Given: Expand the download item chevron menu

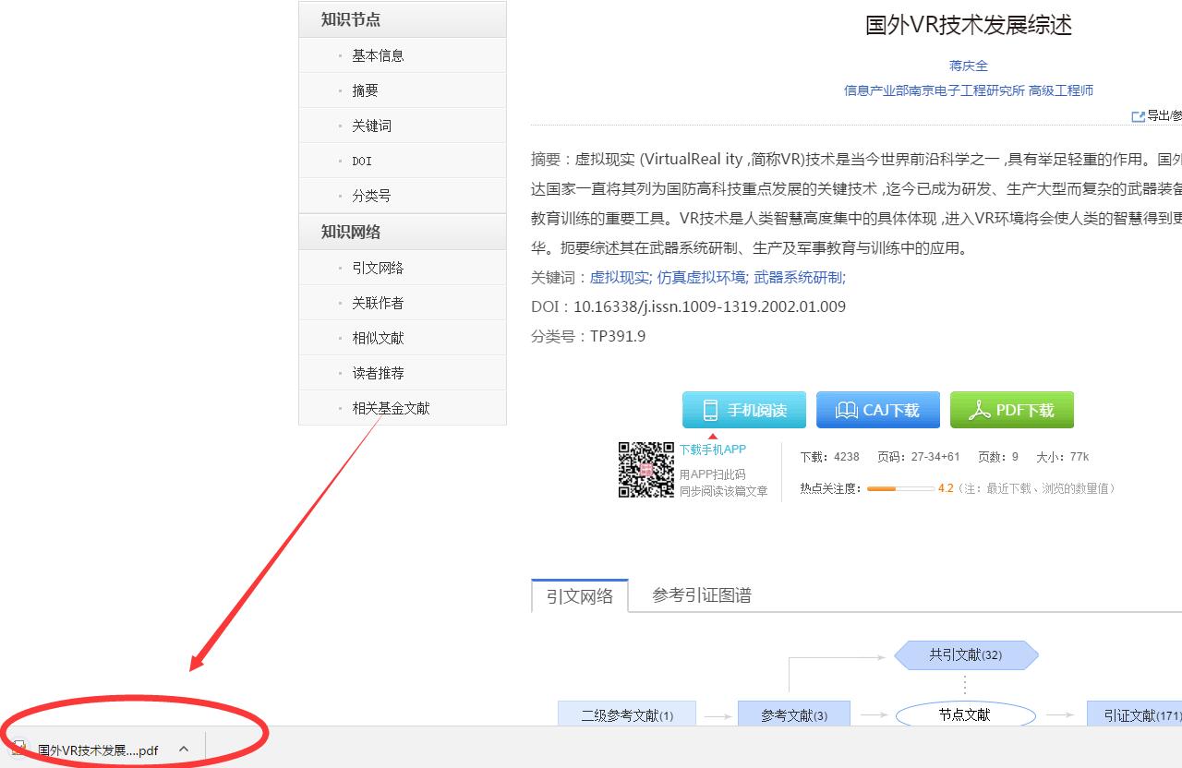Looking at the screenshot, I should 184,750.
